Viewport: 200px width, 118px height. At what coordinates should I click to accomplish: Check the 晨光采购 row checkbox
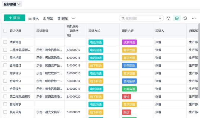click(5, 112)
